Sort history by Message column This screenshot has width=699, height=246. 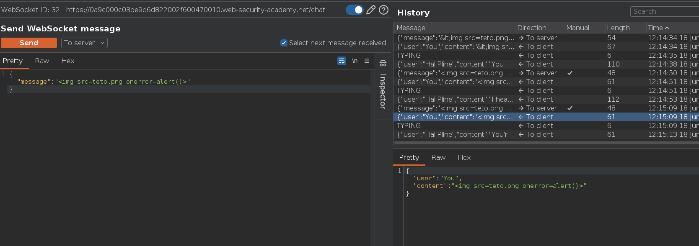454,28
